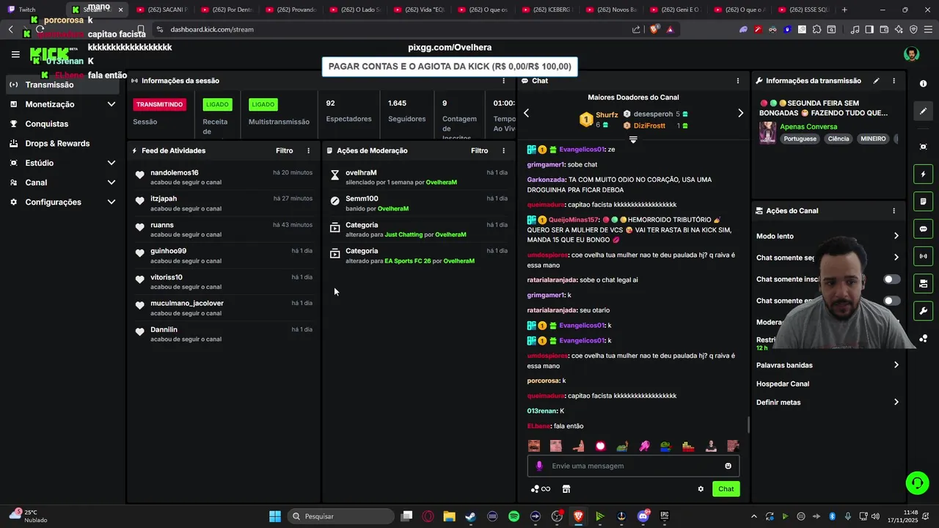Toggle the Chat somente emotes switch
The image size is (939, 528).
click(x=891, y=301)
